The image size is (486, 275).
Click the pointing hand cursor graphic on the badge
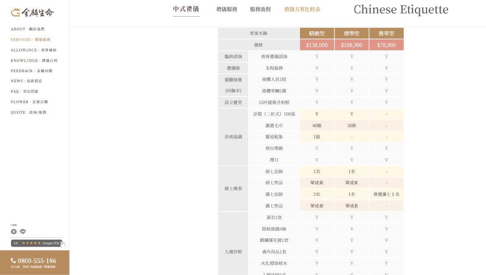(x=62, y=245)
